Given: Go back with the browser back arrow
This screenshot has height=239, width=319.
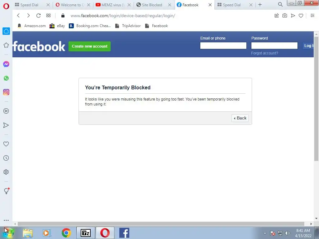Looking at the screenshot, I should pos(18,16).
